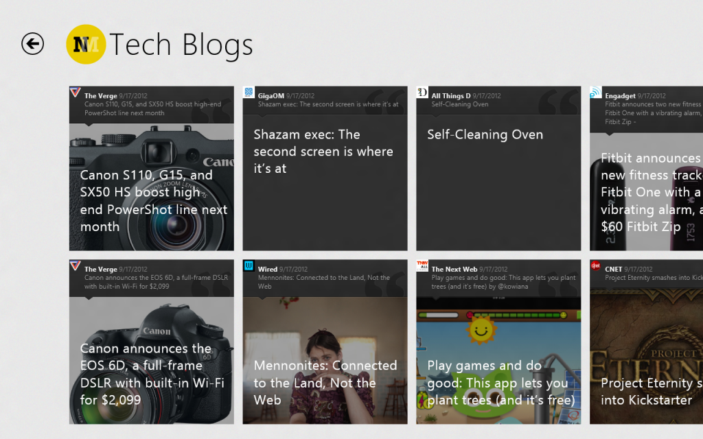
Task: Click the All Things D favicon
Action: point(422,93)
